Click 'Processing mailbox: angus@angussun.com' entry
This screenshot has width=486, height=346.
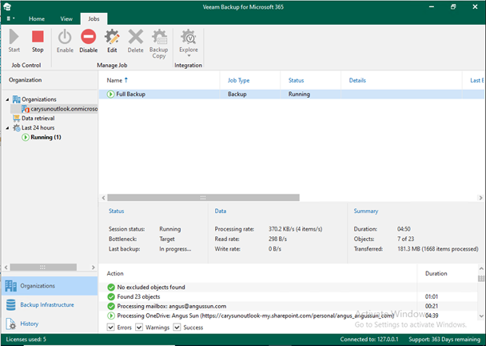(171, 306)
